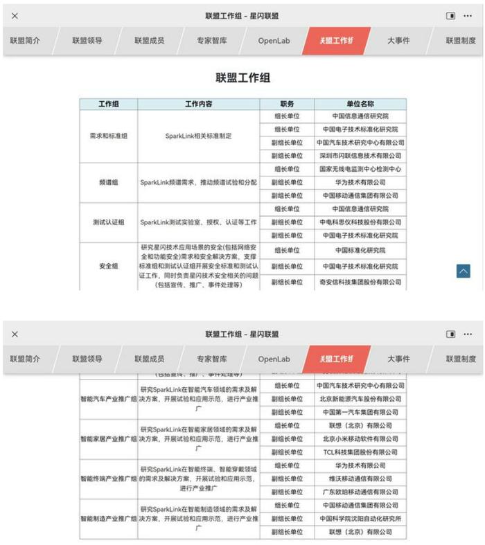The height and width of the screenshot is (545, 485).
Task: Click 中国信息通信研究院 in 测试认证组 rows
Action: (x=360, y=209)
